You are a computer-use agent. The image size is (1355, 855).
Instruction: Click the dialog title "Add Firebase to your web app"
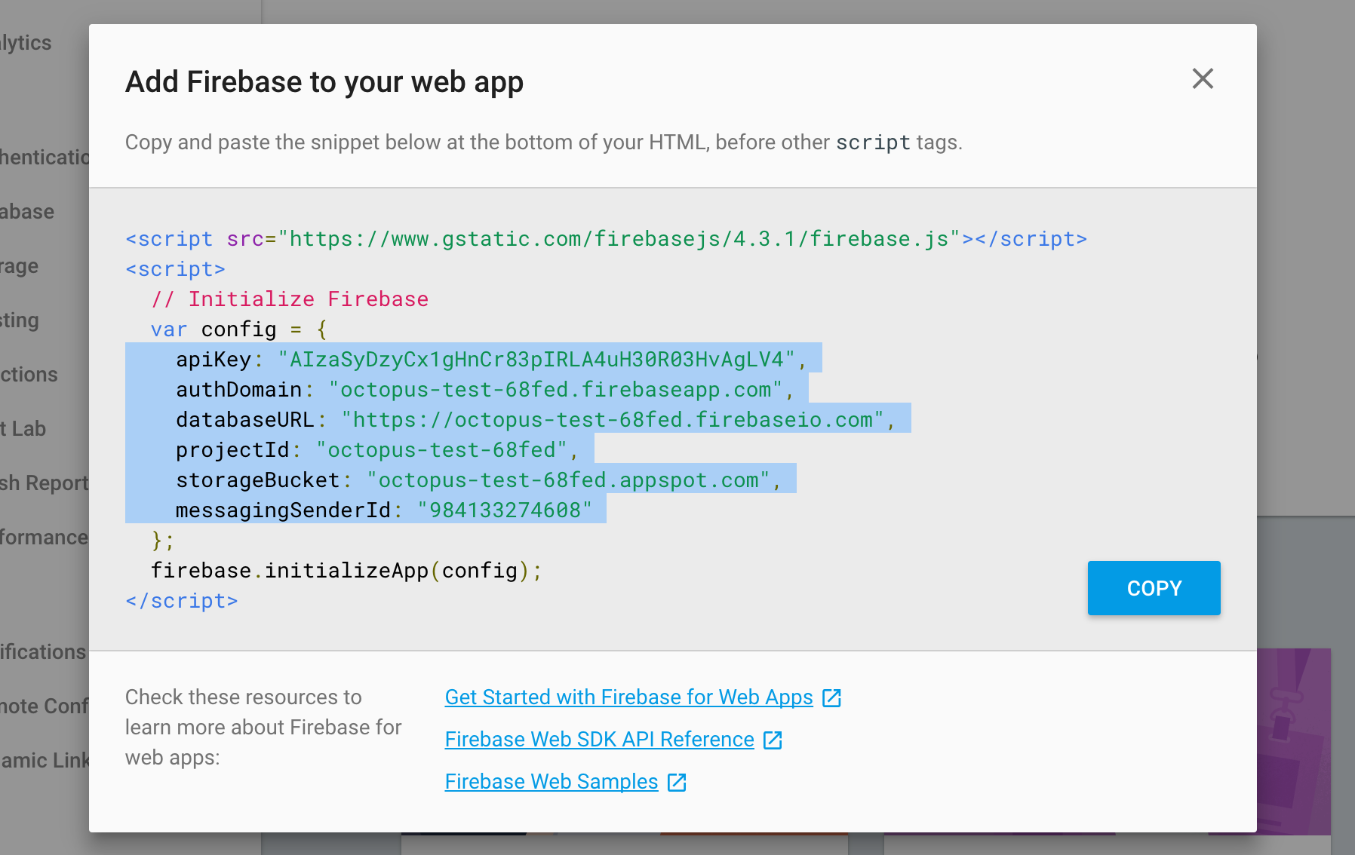(x=324, y=82)
